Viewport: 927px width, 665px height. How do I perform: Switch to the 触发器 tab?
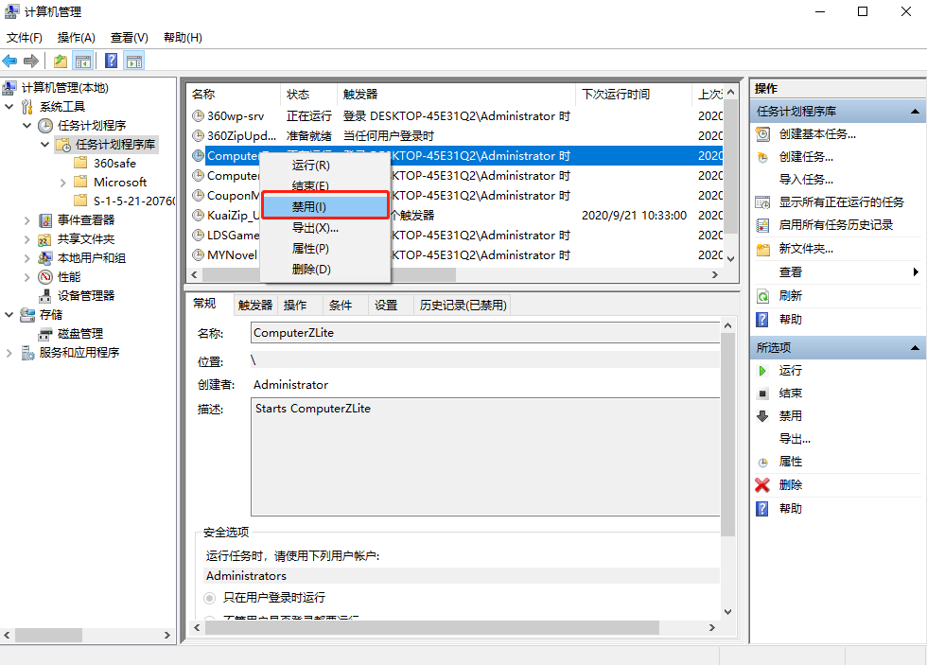tap(254, 304)
